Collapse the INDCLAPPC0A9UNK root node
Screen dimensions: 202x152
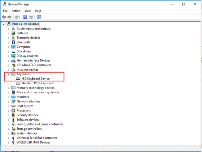(4, 24)
